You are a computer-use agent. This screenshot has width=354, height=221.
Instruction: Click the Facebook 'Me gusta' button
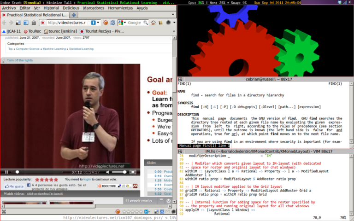[x=14, y=186]
